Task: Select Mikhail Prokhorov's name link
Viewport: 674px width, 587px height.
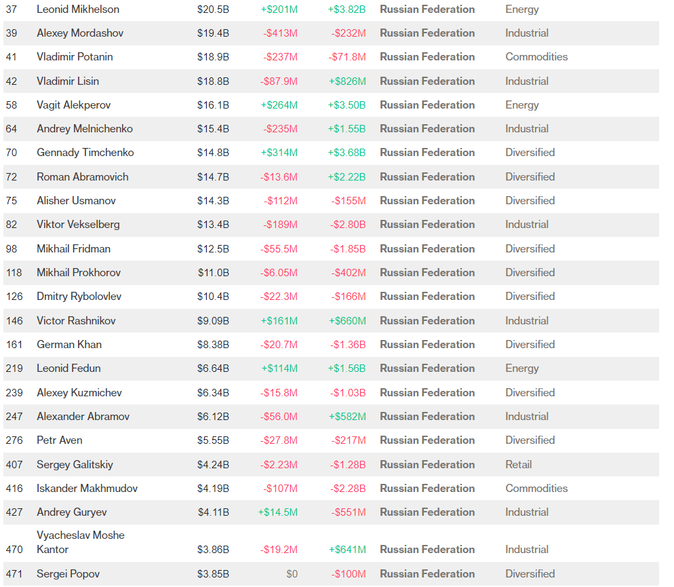Action: pyautogui.click(x=79, y=273)
